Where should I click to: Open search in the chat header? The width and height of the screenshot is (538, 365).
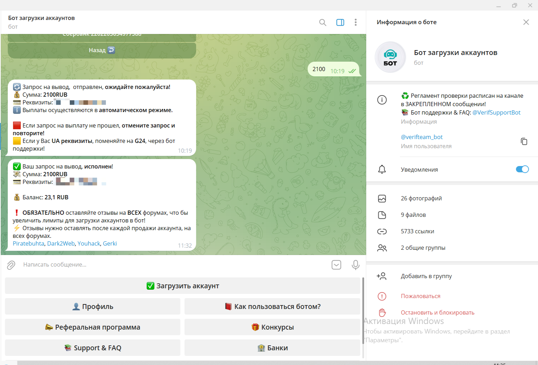(x=322, y=22)
